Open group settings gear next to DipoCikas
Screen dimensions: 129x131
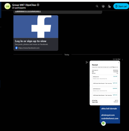pos(38,5)
